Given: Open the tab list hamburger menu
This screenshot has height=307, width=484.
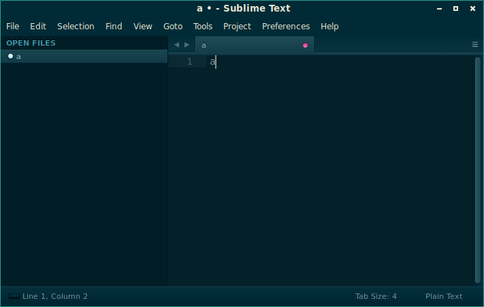Looking at the screenshot, I should click(475, 45).
